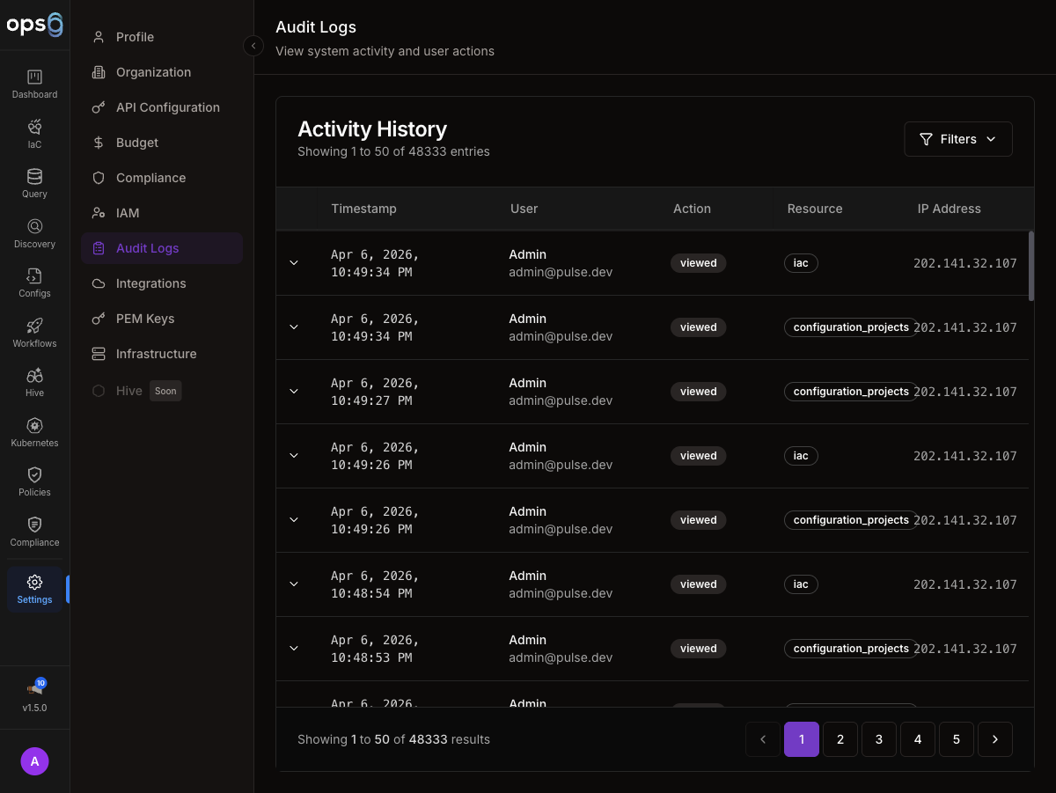
Task: Go to Query database icon
Action: [34, 177]
